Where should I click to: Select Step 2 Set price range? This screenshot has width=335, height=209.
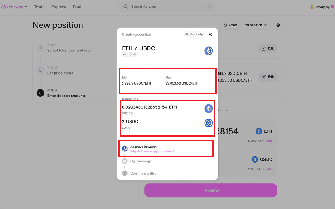[55, 70]
